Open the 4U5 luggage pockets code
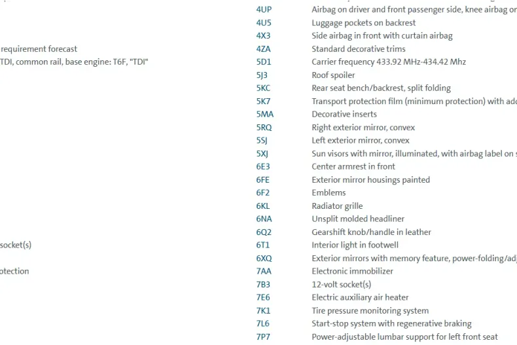The width and height of the screenshot is (517, 345). (x=264, y=23)
